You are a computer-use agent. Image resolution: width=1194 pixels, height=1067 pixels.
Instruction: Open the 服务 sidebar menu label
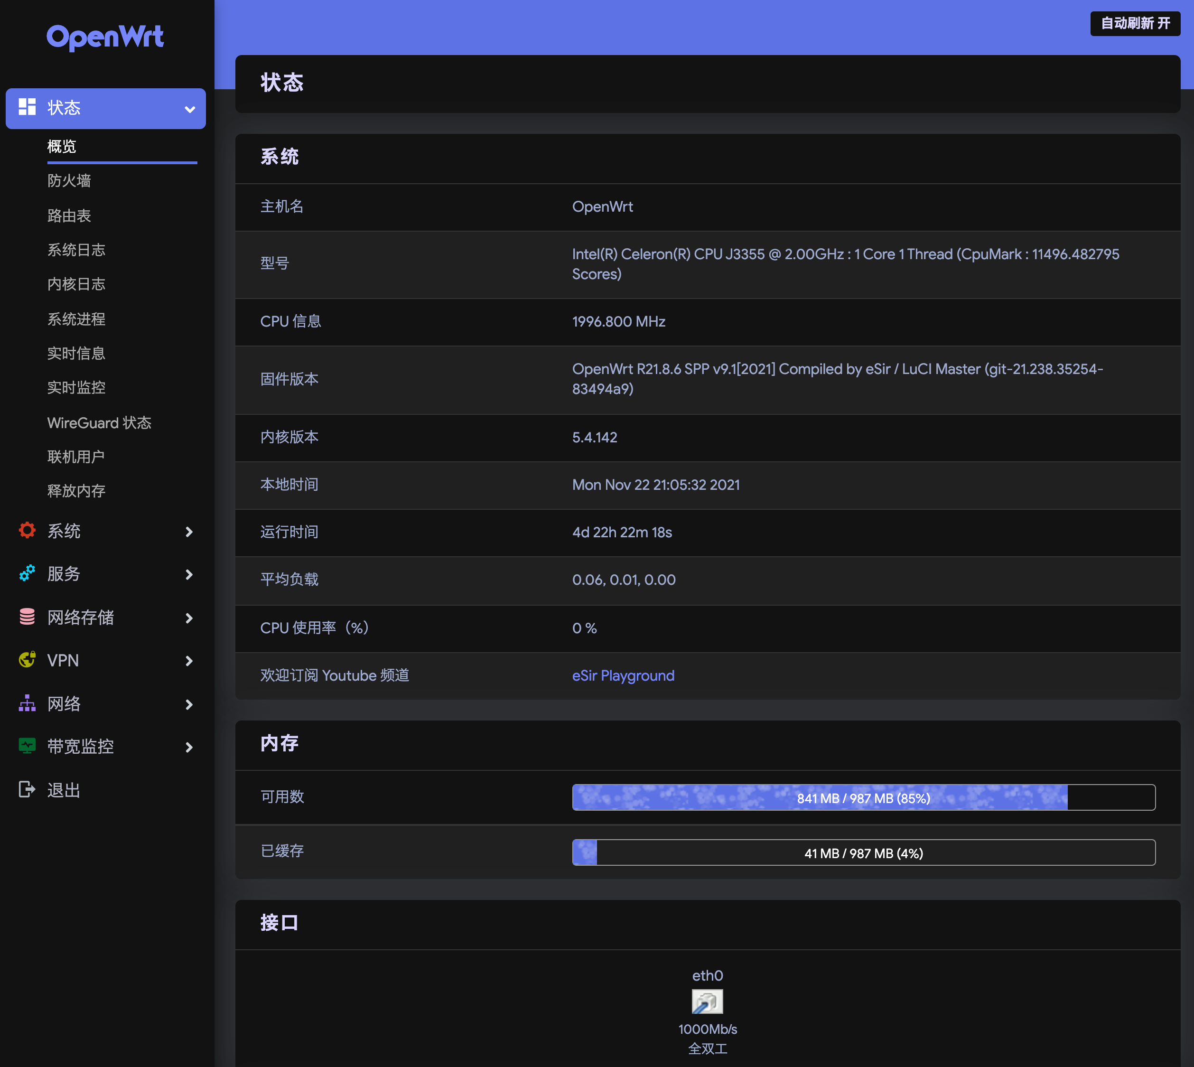tap(63, 574)
